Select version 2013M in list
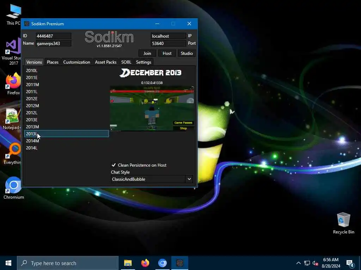The height and width of the screenshot is (270, 361). click(x=67, y=127)
